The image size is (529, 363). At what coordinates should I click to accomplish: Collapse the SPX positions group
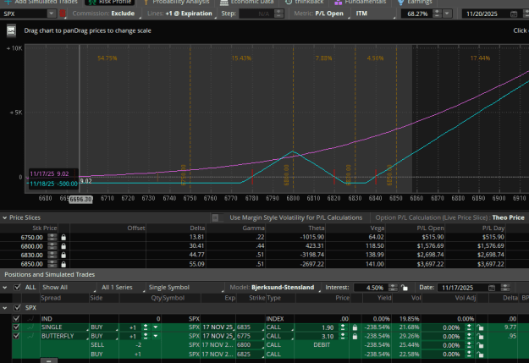(5, 308)
